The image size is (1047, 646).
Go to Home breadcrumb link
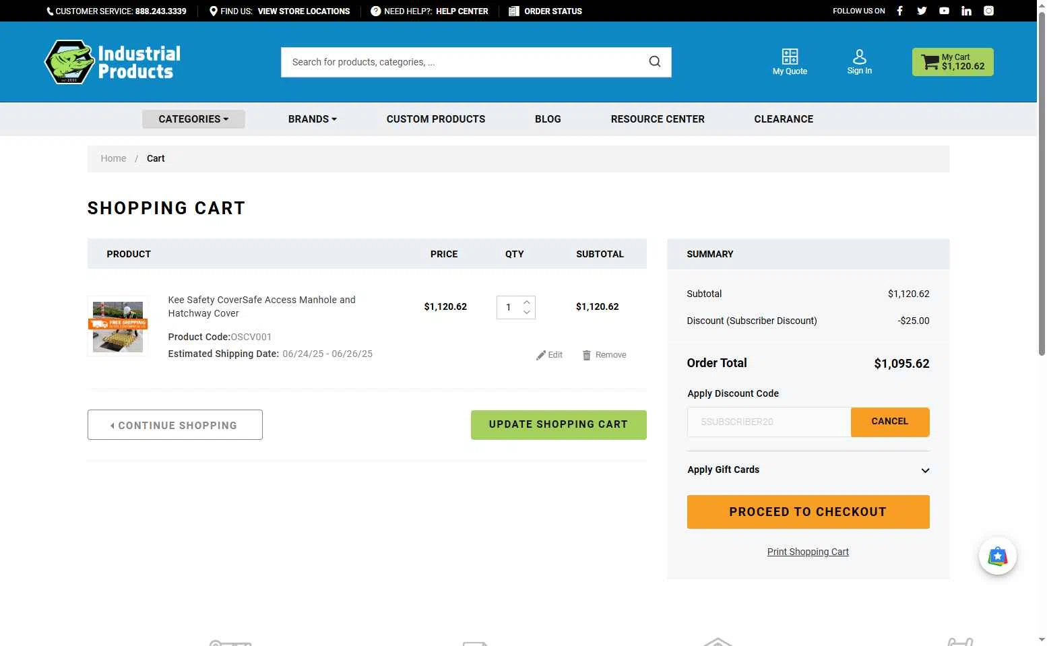coord(113,158)
